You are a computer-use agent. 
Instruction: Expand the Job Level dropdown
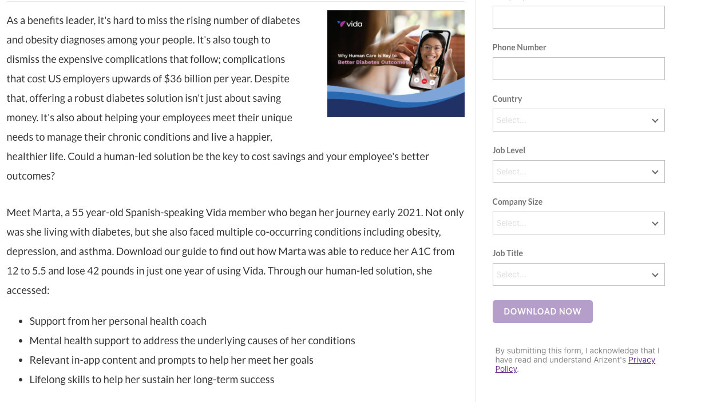pyautogui.click(x=578, y=172)
